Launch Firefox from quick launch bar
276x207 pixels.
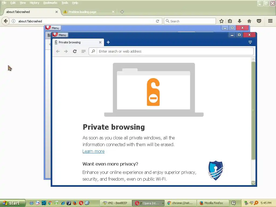(x=75, y=203)
